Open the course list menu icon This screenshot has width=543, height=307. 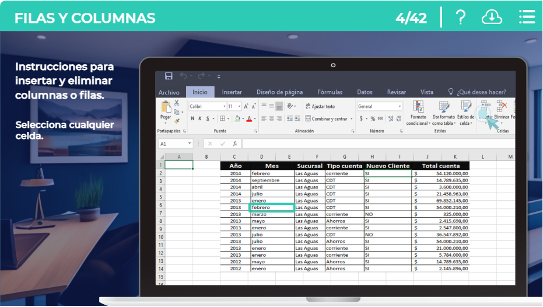[527, 18]
